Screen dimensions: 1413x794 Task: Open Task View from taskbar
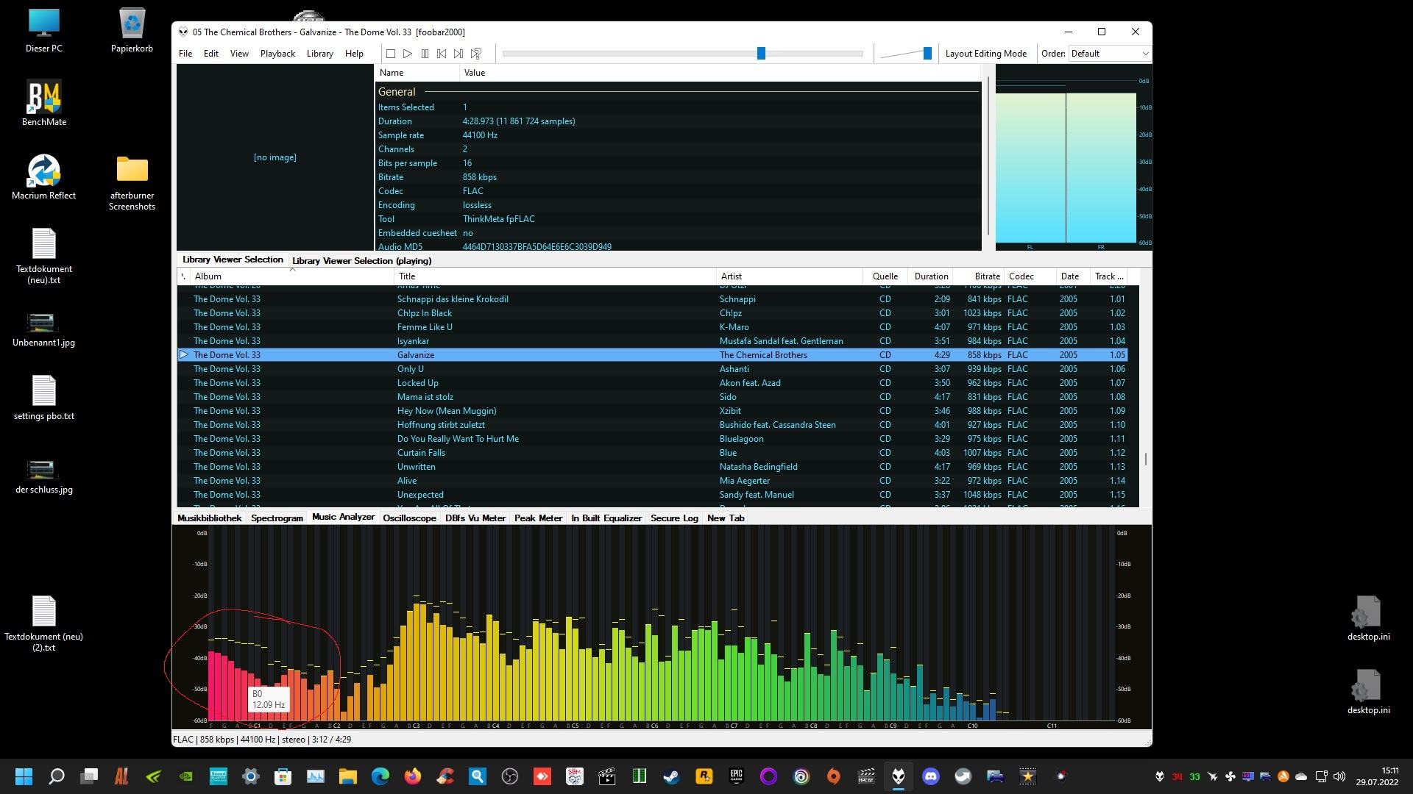(89, 776)
